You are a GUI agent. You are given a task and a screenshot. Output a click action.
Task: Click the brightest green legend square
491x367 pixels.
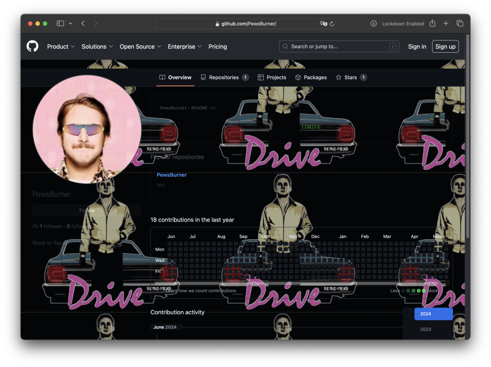point(424,291)
